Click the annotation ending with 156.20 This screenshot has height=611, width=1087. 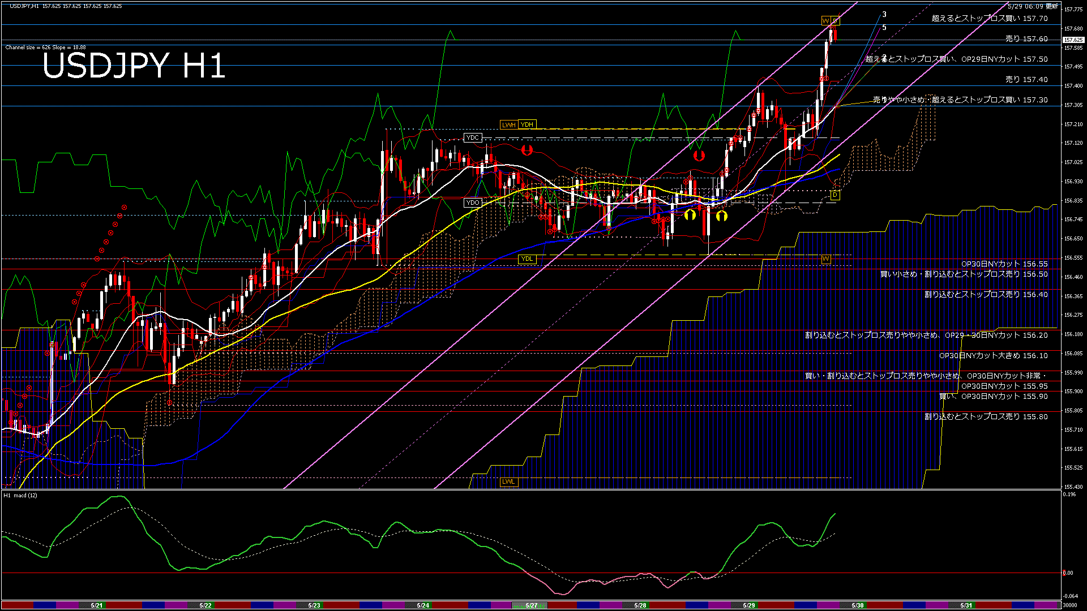pyautogui.click(x=926, y=335)
